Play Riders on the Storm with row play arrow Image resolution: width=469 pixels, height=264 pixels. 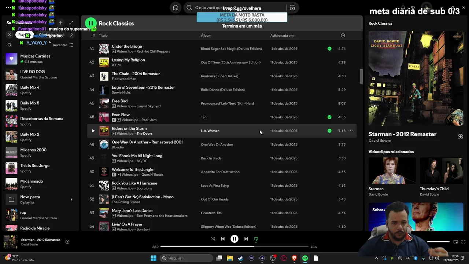(x=93, y=131)
